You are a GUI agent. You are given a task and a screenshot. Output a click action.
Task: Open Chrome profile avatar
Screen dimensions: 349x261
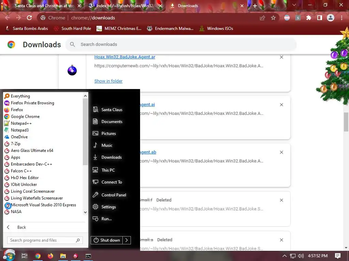click(331, 18)
